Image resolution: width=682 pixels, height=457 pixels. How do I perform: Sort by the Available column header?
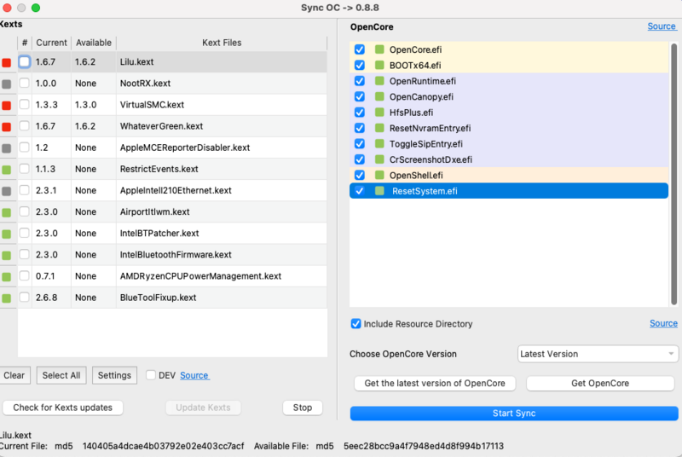(x=93, y=43)
